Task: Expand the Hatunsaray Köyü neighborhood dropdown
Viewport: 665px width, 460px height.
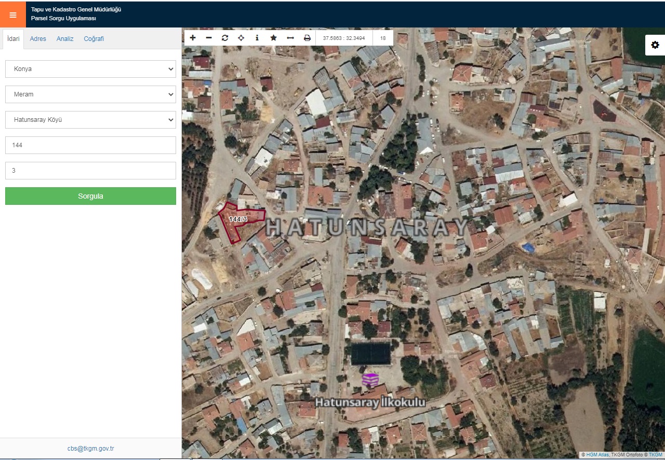Action: point(90,120)
